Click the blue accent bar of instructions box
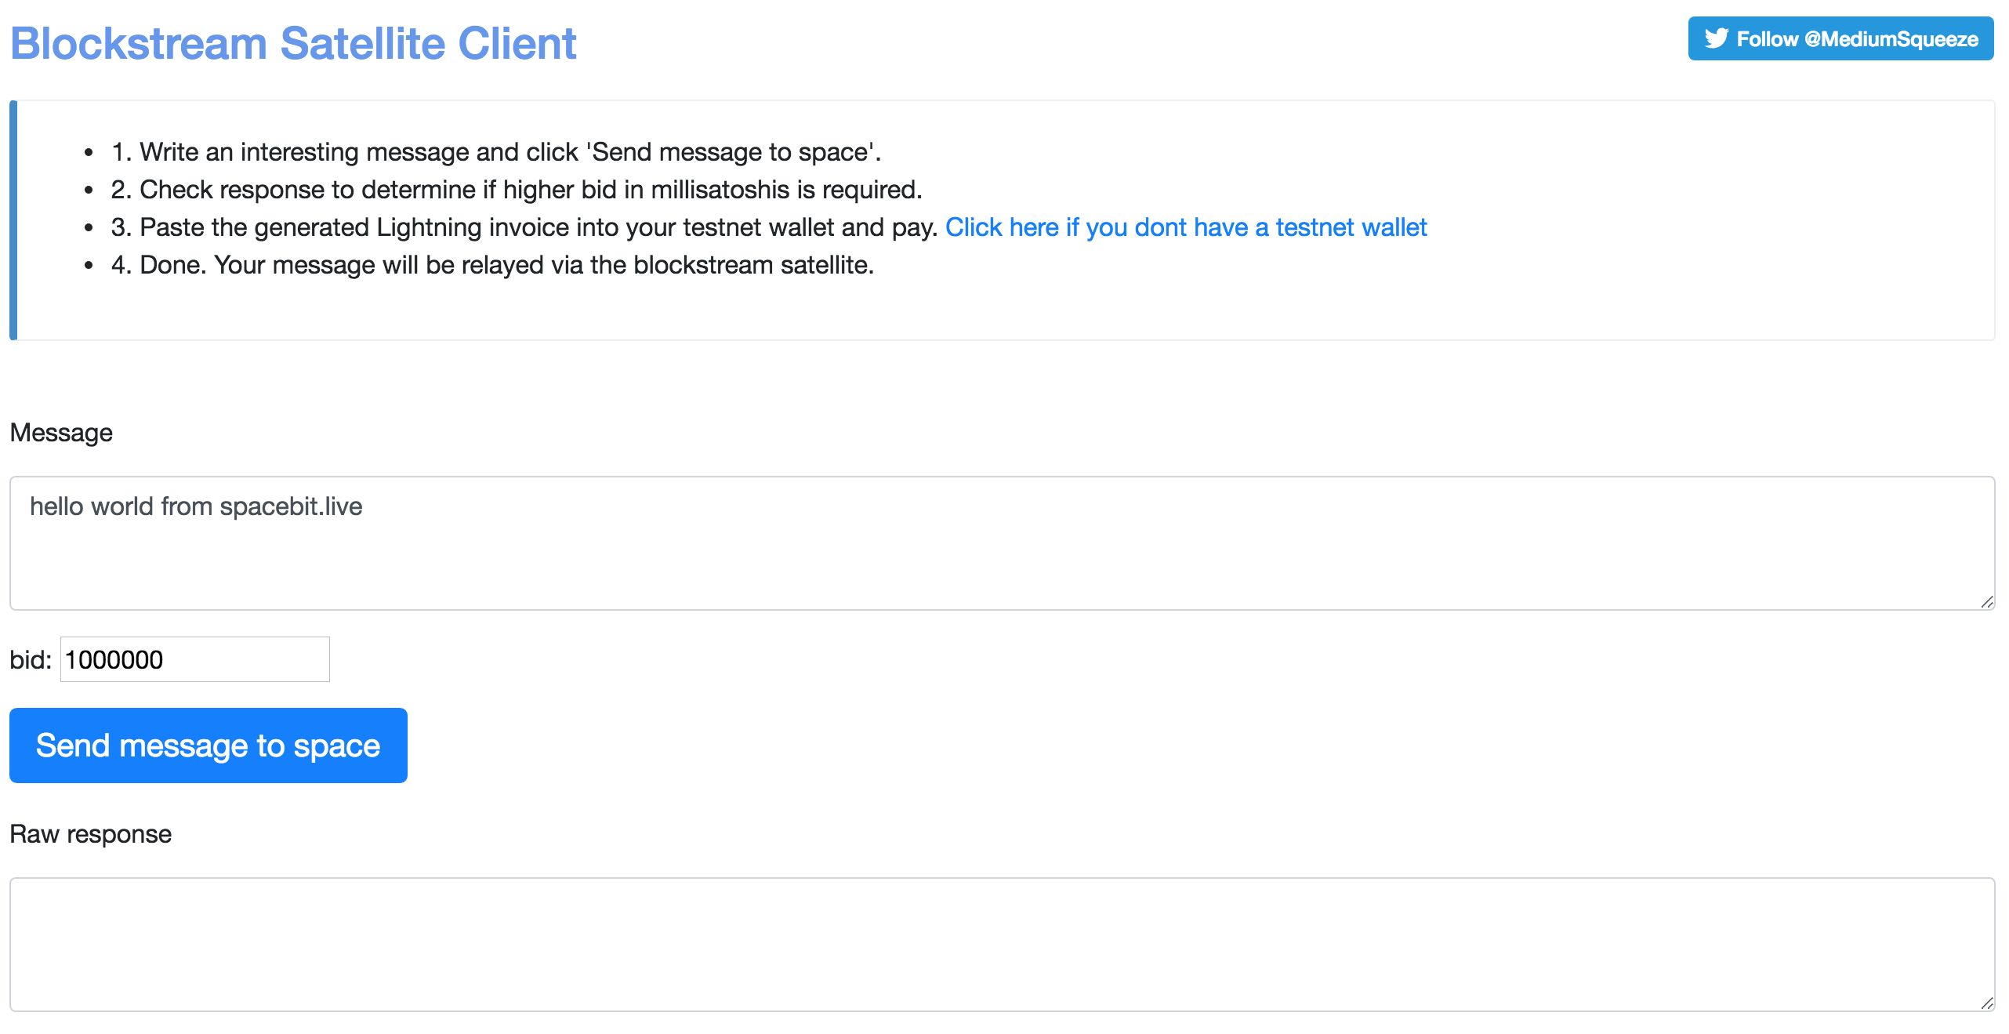 click(13, 220)
